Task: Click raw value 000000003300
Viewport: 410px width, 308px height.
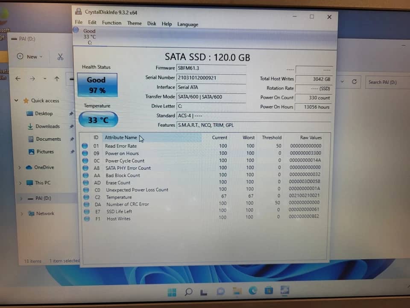Action: tap(305, 153)
